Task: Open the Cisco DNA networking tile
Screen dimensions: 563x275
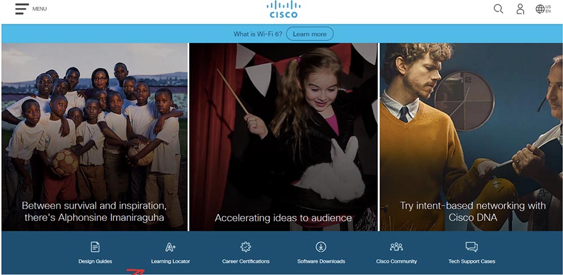Action: click(471, 137)
